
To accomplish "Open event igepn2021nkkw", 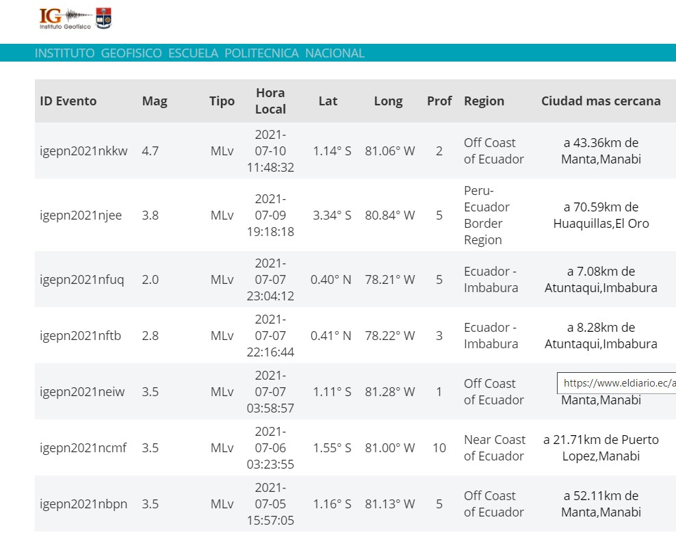I will [83, 151].
